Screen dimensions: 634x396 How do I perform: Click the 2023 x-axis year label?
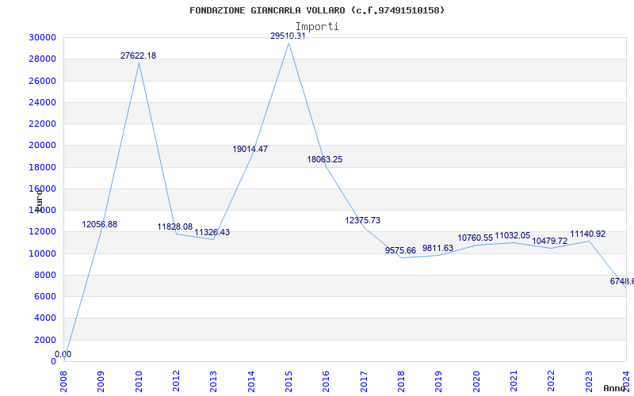tap(588, 382)
